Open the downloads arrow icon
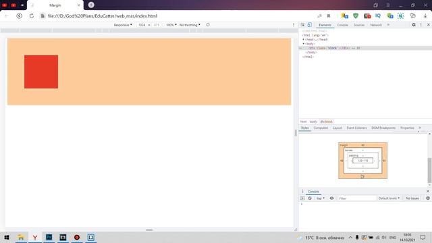432x243 pixels. coord(425,16)
